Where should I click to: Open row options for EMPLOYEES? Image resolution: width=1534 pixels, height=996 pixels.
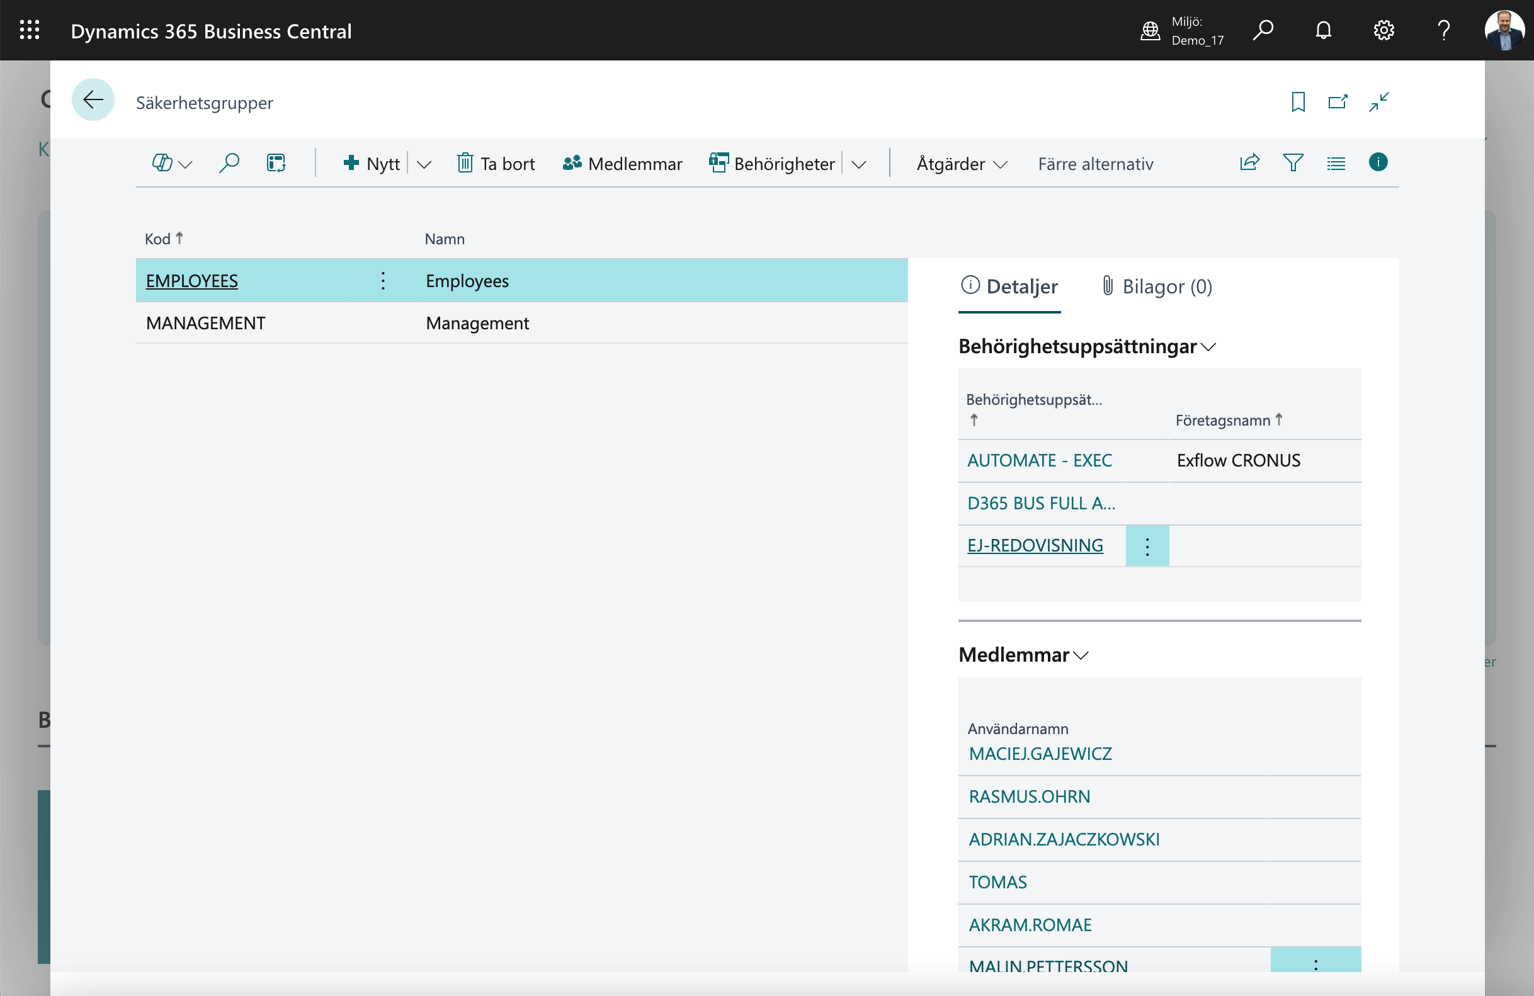(383, 281)
